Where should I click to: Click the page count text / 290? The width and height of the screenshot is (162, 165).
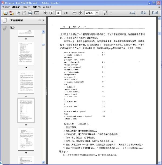(x=65, y=13)
